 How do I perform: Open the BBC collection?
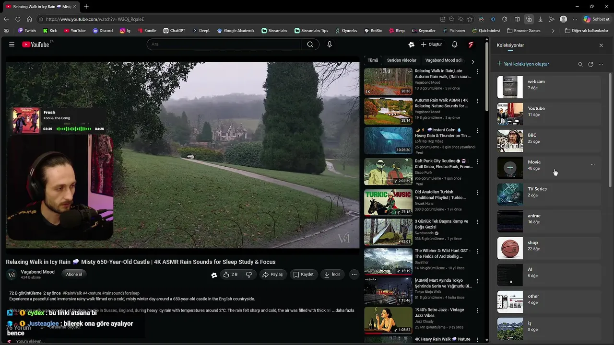549,141
